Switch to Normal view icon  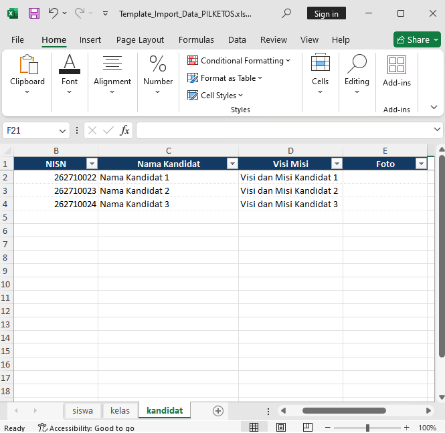[254, 428]
